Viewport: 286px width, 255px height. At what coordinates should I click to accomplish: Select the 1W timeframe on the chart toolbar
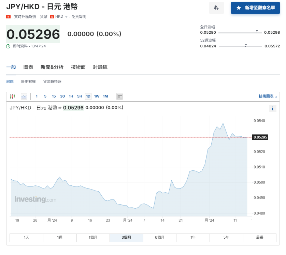[x=97, y=96]
